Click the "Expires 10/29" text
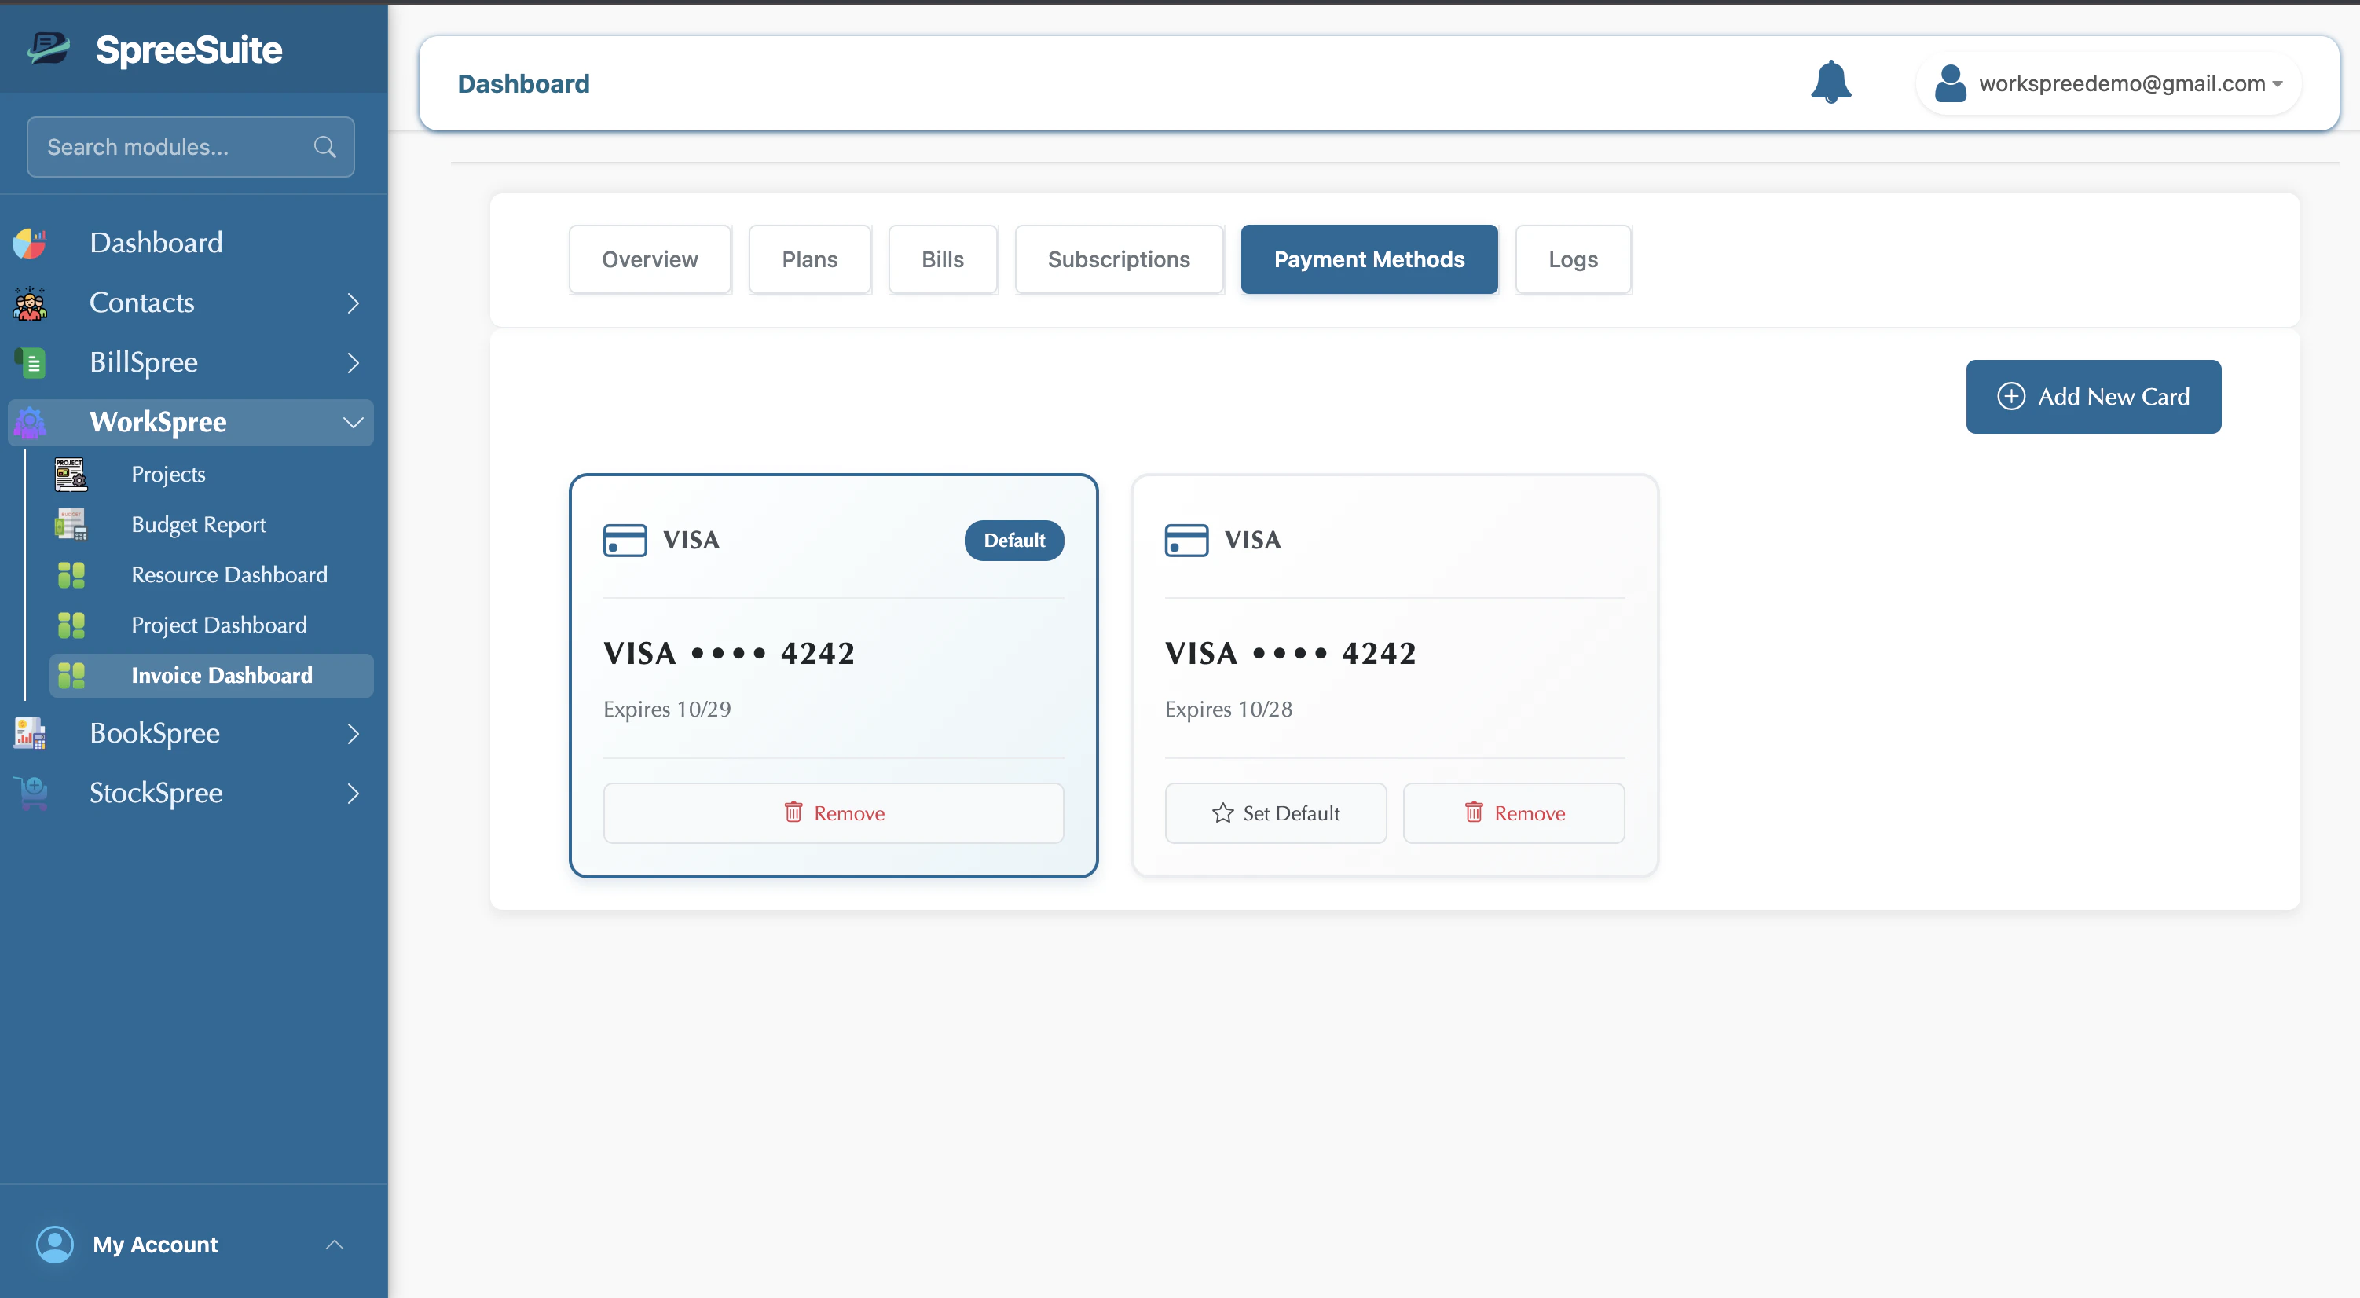The width and height of the screenshot is (2360, 1298). click(667, 709)
